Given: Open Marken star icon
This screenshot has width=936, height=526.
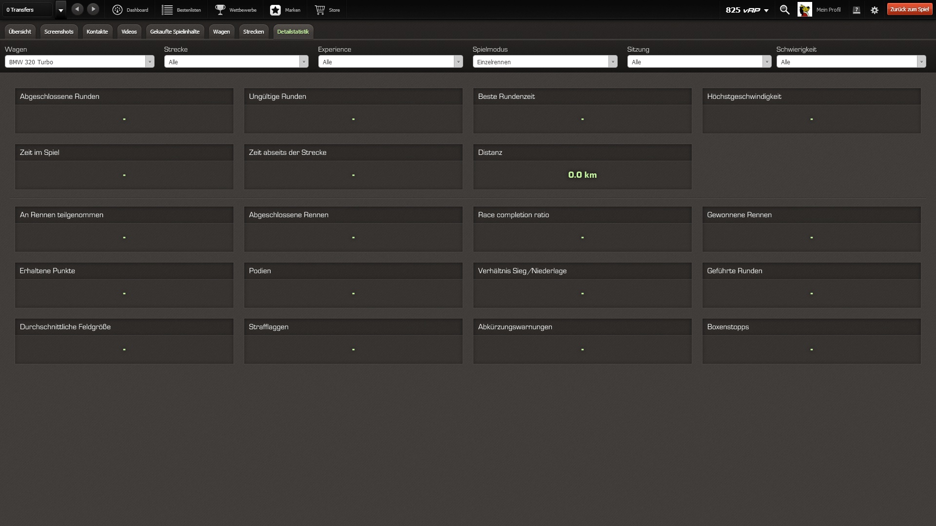Looking at the screenshot, I should click(x=275, y=10).
